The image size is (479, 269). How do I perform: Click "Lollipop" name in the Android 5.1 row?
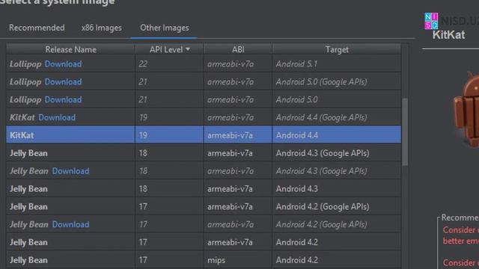[25, 64]
